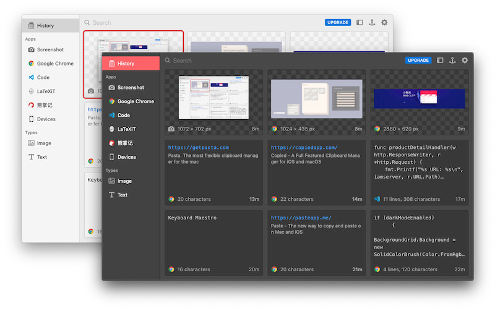Click camera icon on 1072 × 702 clip
The height and width of the screenshot is (309, 495).
point(171,129)
